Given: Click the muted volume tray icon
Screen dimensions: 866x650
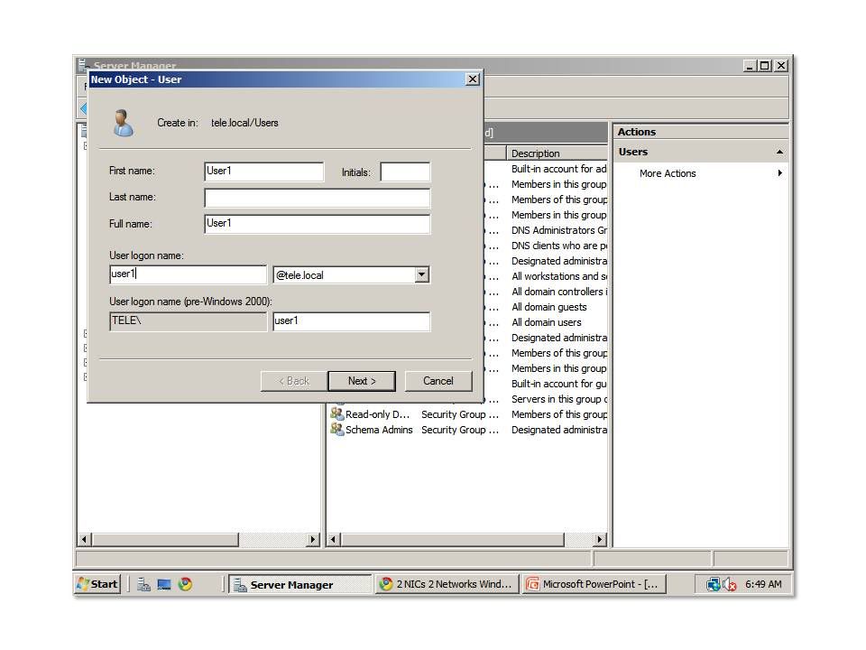Looking at the screenshot, I should [x=730, y=584].
